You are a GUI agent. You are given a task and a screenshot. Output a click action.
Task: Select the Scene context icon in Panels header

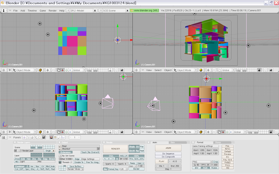click(44, 137)
